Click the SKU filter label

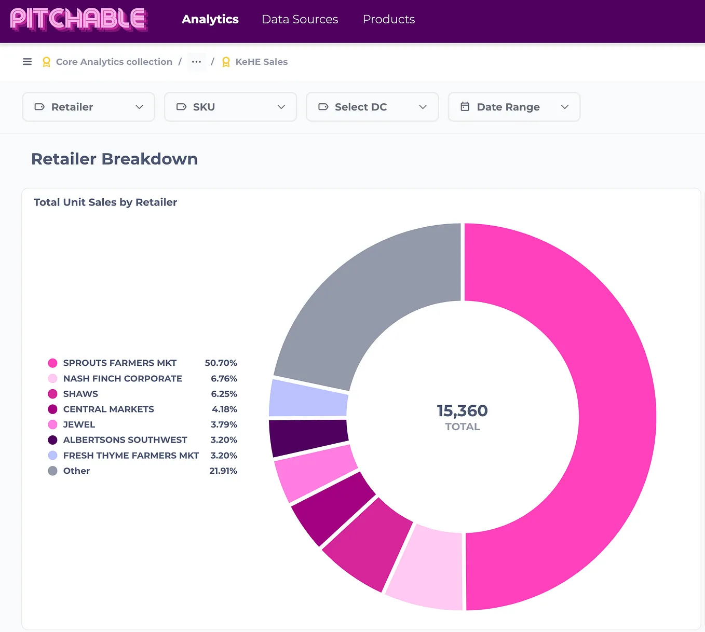tap(204, 107)
